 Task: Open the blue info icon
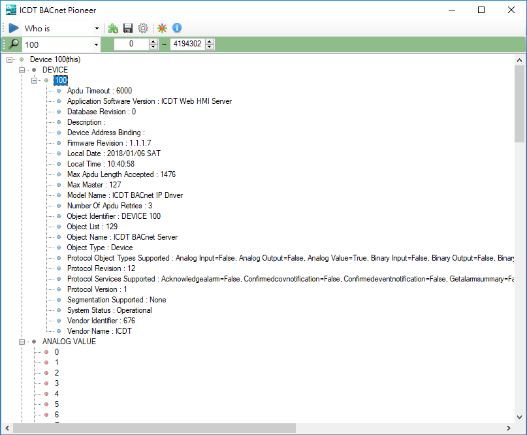point(177,28)
